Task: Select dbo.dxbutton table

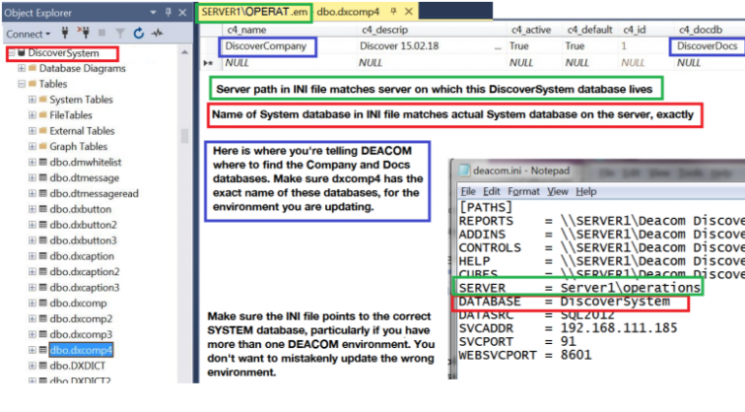Action: click(x=80, y=209)
